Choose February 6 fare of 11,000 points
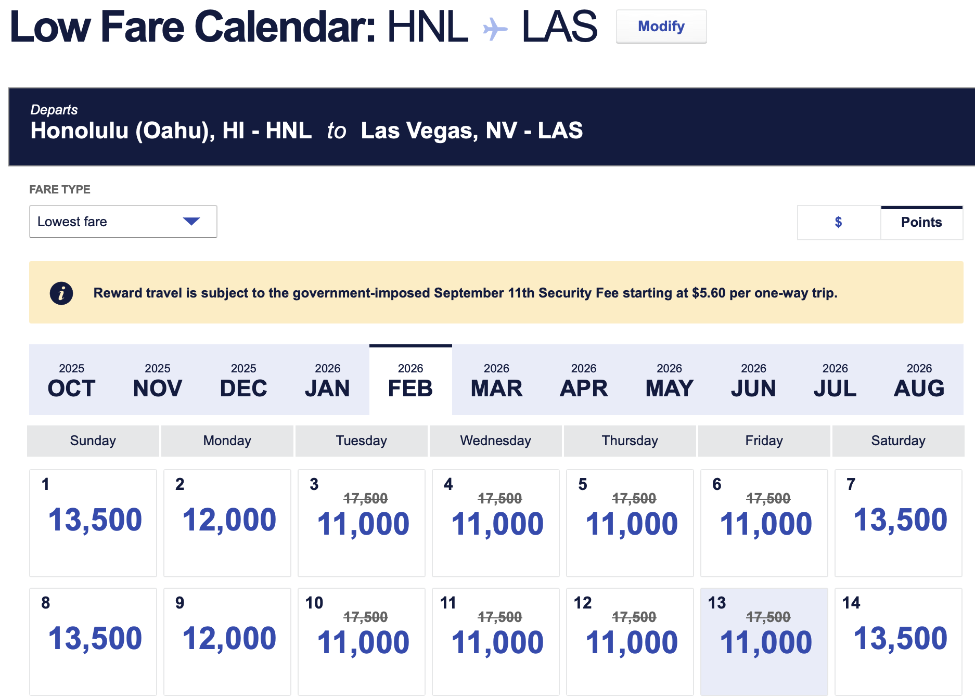The height and width of the screenshot is (699, 975). (x=764, y=523)
